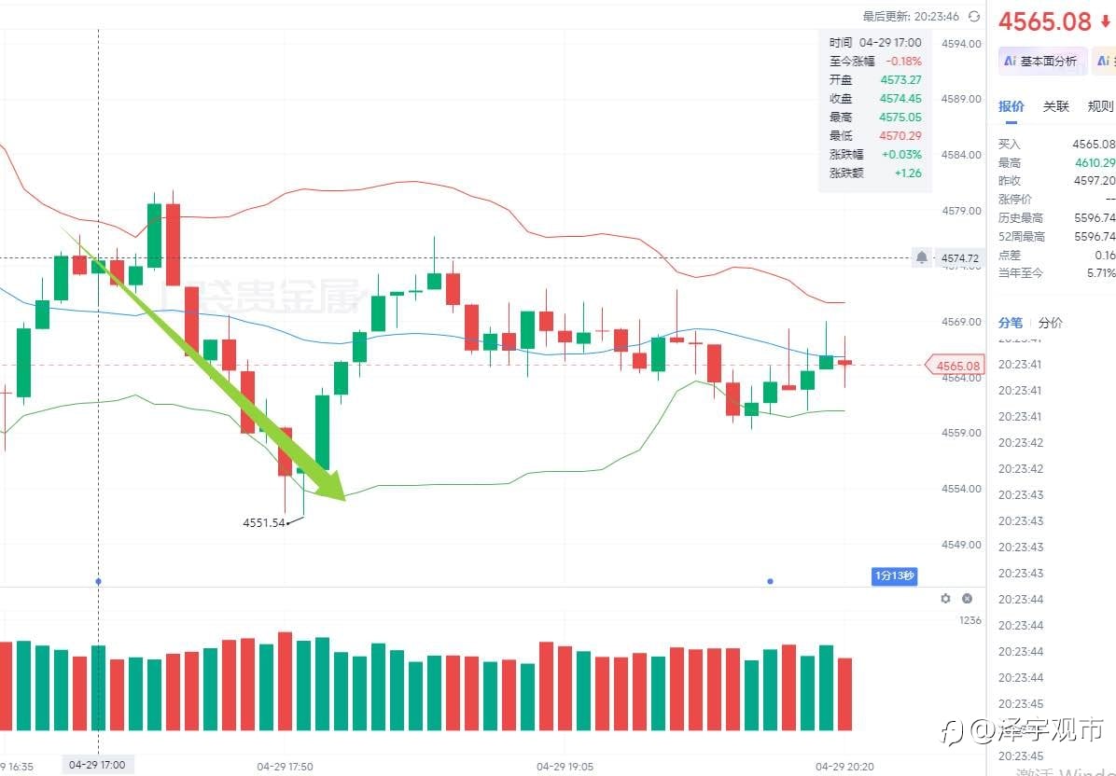Click the AI icon on 基本面分析
1116x776 pixels.
coord(1010,61)
